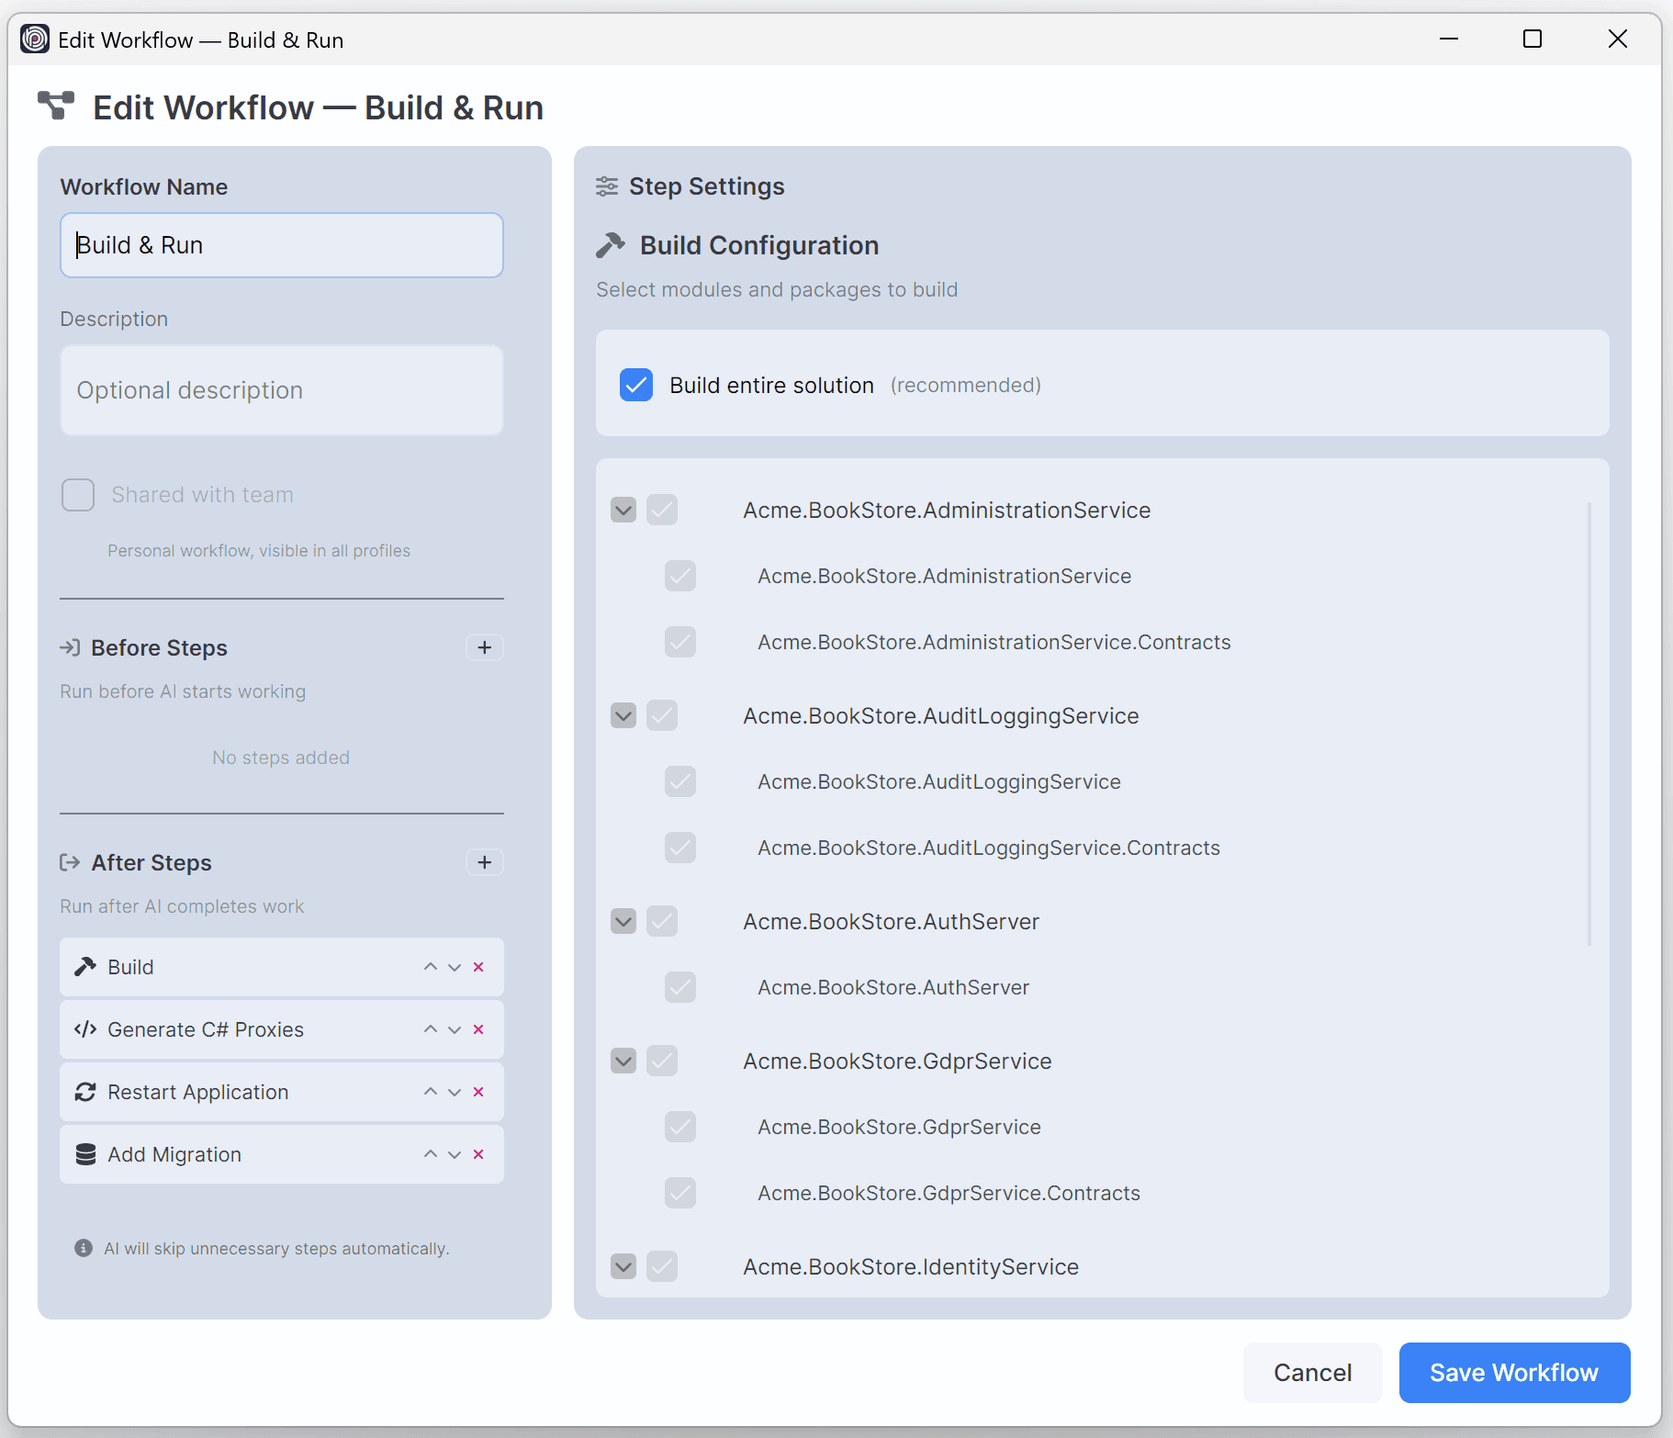Image resolution: width=1673 pixels, height=1438 pixels.
Task: Enable Shared with team checkbox
Action: click(x=78, y=495)
